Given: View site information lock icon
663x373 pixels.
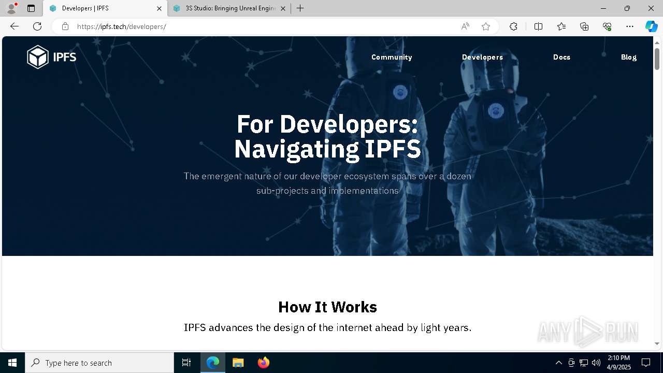Looking at the screenshot, I should click(65, 26).
